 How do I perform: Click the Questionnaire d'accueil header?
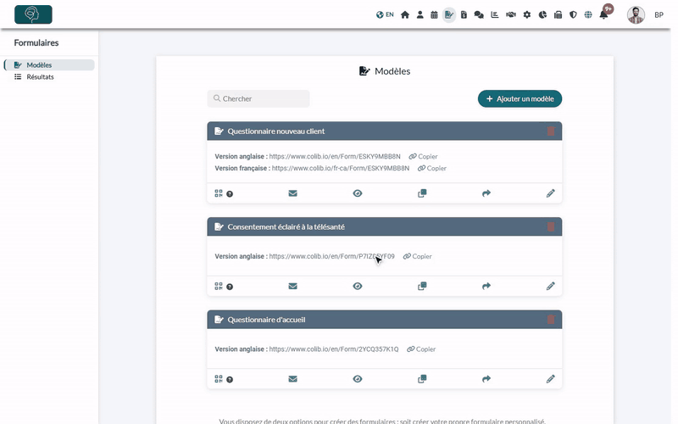pyautogui.click(x=385, y=320)
